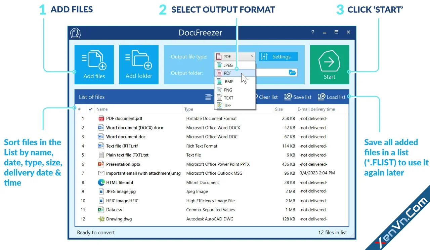Select Text file (RTF).rtf file name

point(122,146)
